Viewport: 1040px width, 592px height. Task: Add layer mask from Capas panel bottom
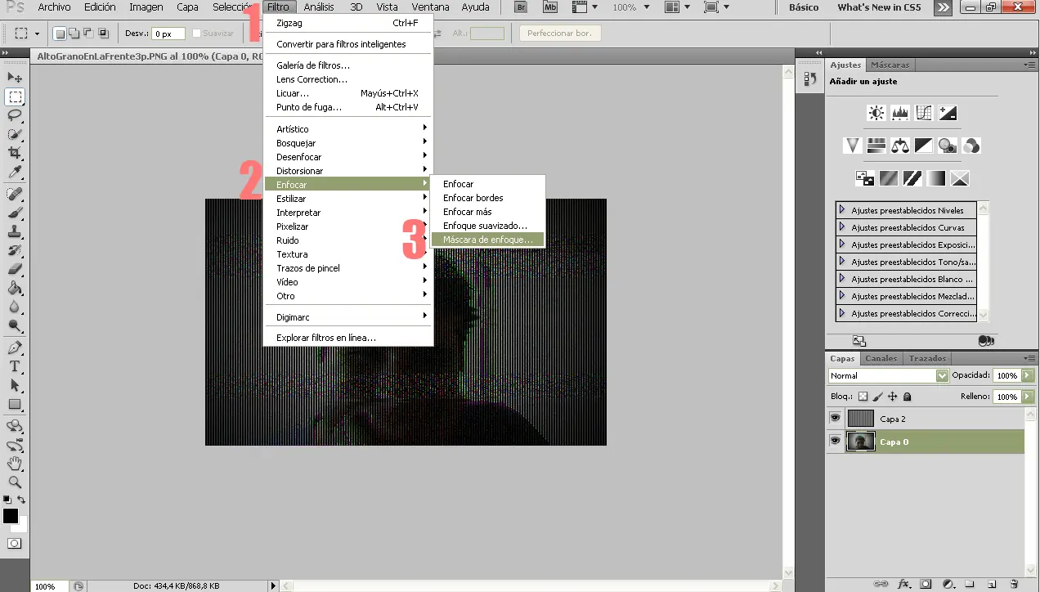pyautogui.click(x=926, y=584)
